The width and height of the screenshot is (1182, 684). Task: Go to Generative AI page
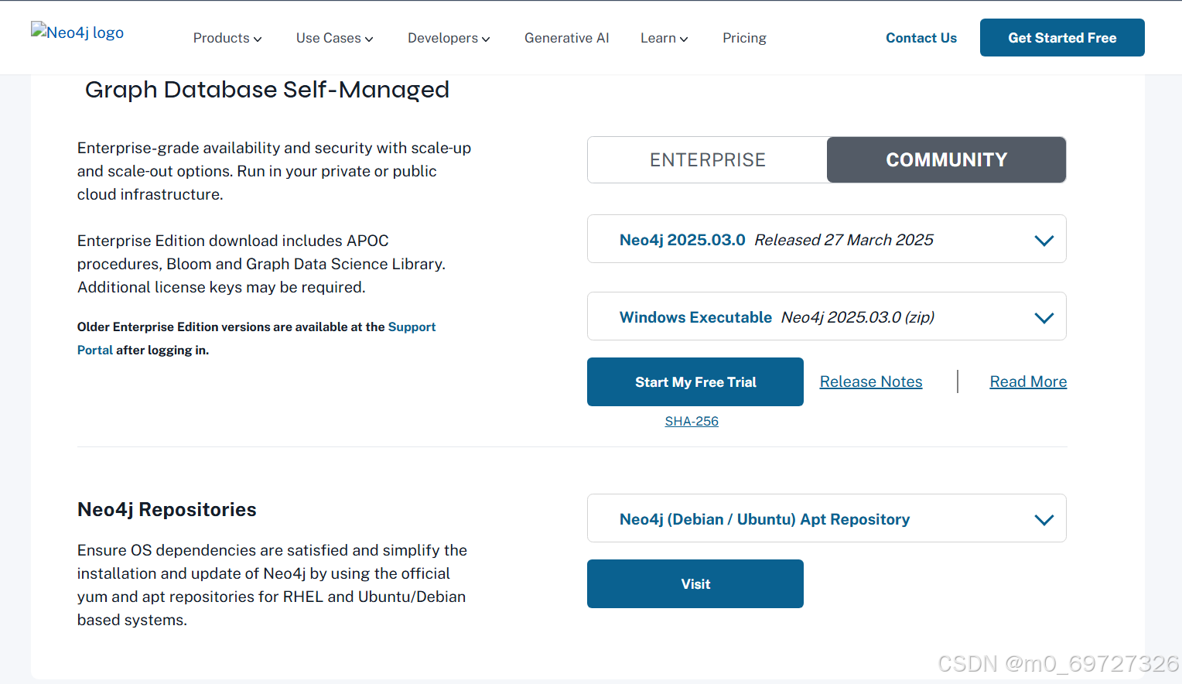coord(566,38)
